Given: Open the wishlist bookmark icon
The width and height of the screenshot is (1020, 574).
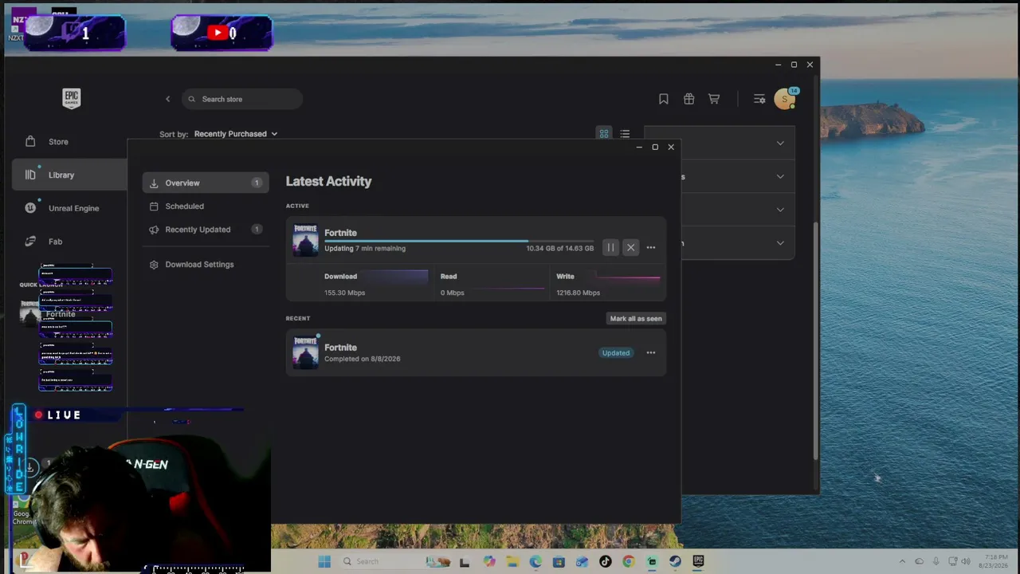Looking at the screenshot, I should point(663,99).
